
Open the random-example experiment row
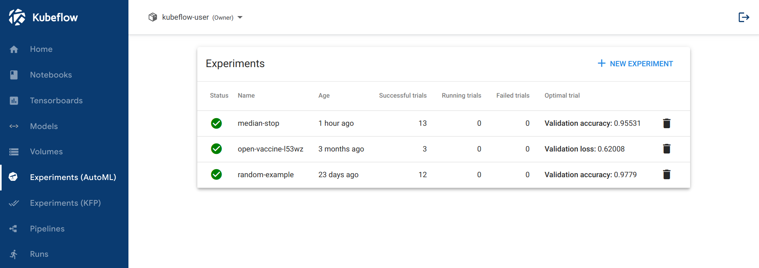(x=265, y=175)
